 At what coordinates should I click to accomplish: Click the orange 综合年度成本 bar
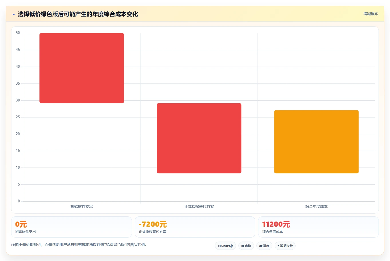point(316,142)
